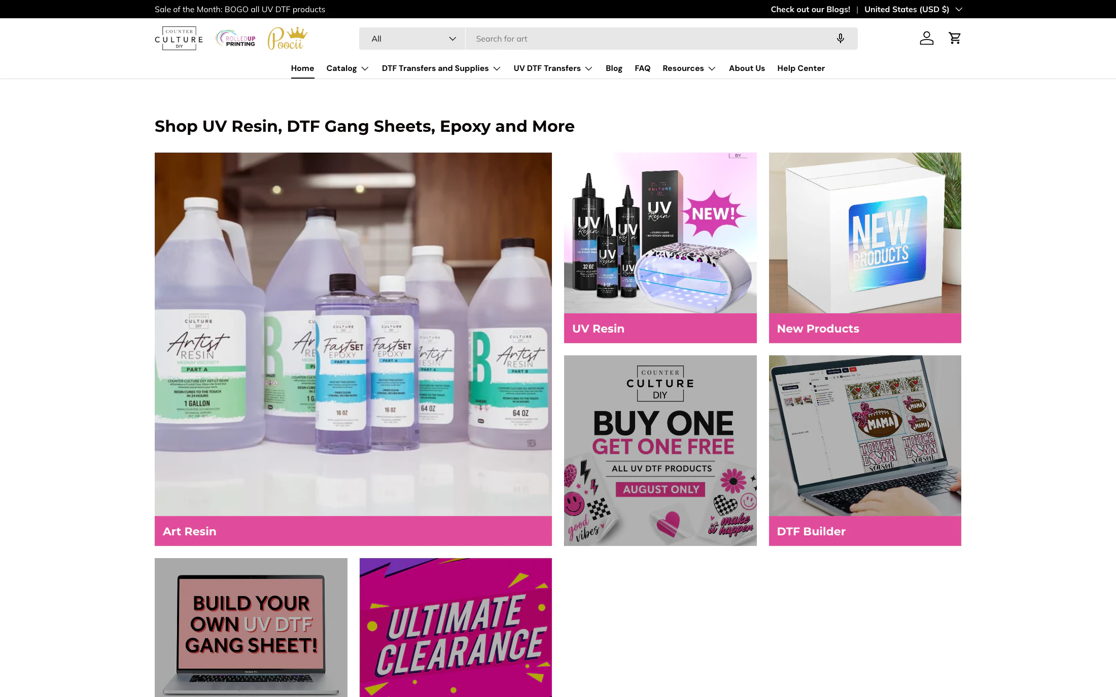
Task: Open the FAQ page
Action: (x=642, y=68)
